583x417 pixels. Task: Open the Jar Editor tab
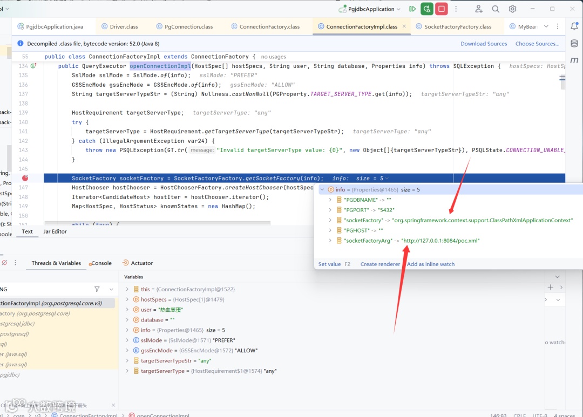pos(55,231)
